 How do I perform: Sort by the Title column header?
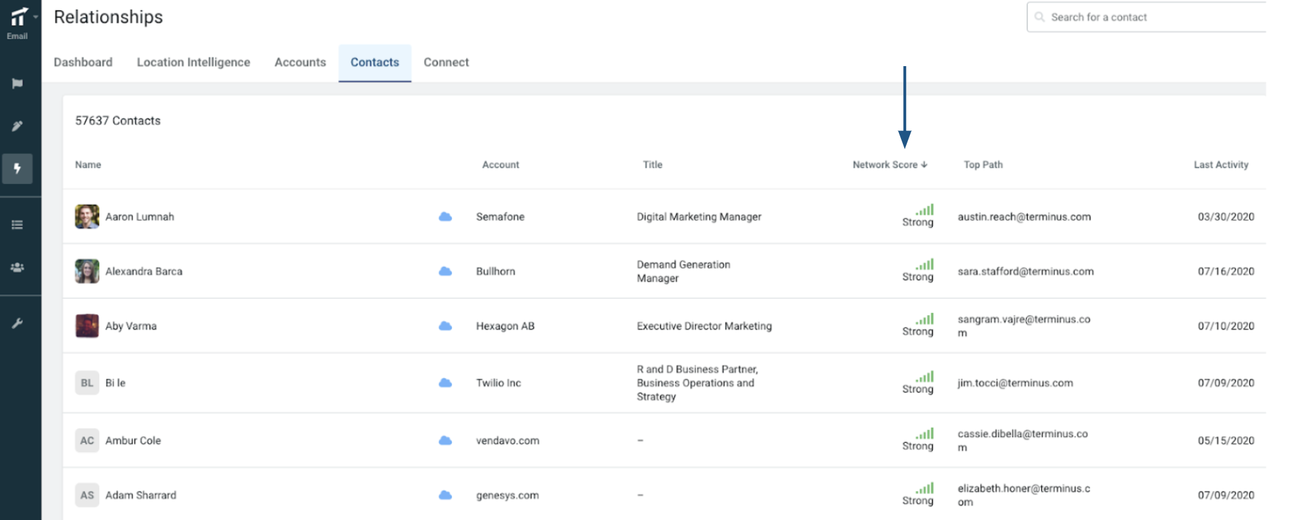(x=652, y=165)
